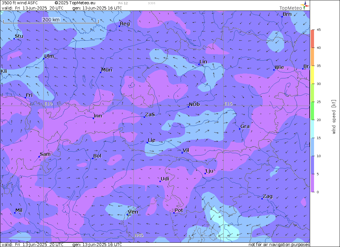
Task: Click the TopMeteo brand name text
Action: tap(291, 8)
